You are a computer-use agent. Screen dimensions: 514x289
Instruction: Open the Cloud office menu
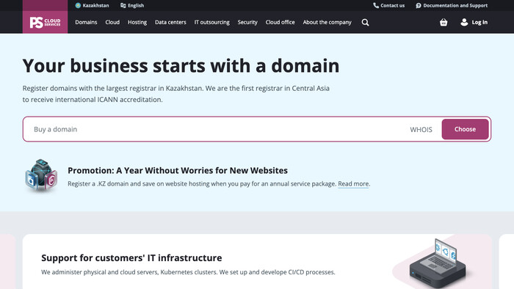[x=280, y=22]
